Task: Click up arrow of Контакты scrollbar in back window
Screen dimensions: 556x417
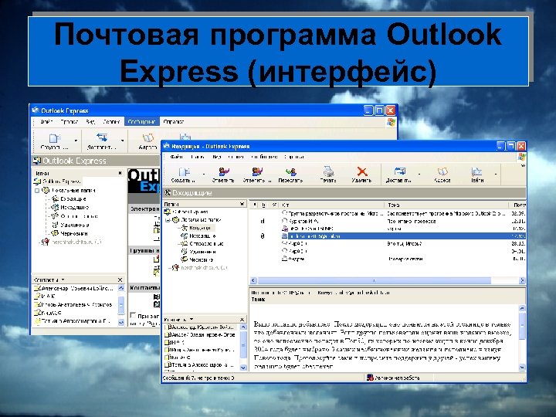Action: coord(121,288)
